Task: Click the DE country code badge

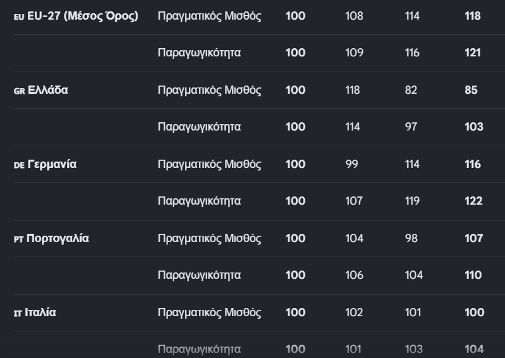Action: 19,165
